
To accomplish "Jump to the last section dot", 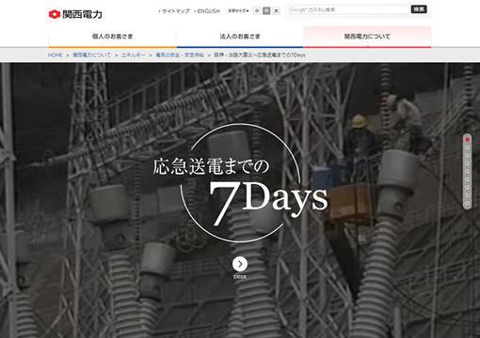I will tap(467, 203).
